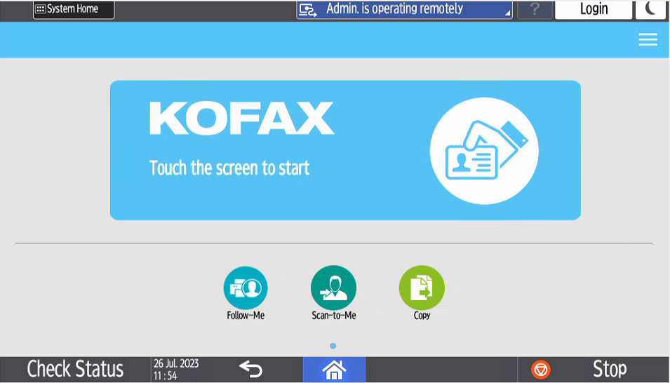
Task: Tap the KOFAX touch to start banner
Action: pyautogui.click(x=345, y=150)
